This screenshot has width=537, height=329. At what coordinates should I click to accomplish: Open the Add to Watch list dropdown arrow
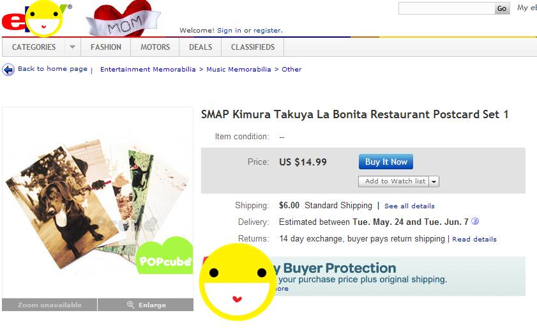pyautogui.click(x=434, y=181)
